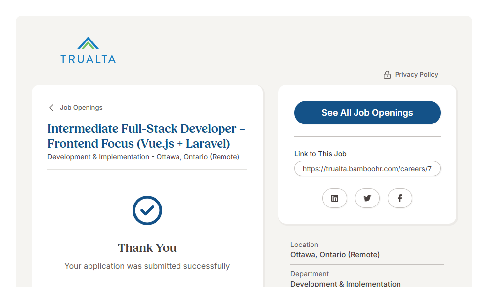Click the back chevron before Job Openings

point(51,108)
